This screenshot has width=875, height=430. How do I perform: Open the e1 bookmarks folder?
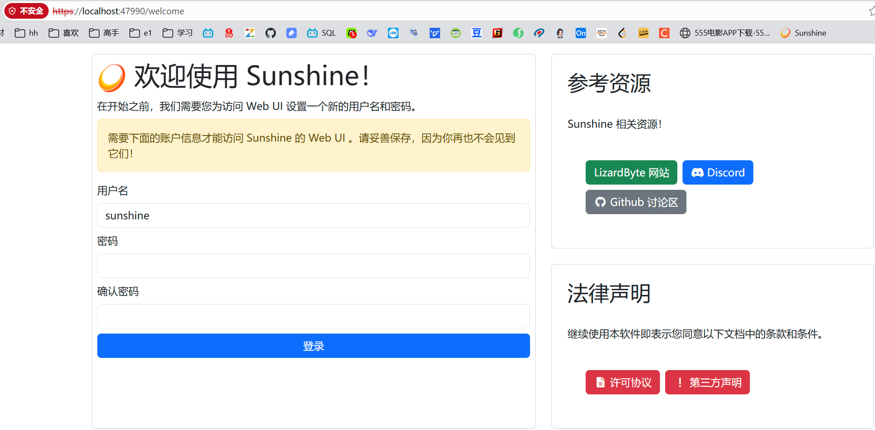click(140, 33)
